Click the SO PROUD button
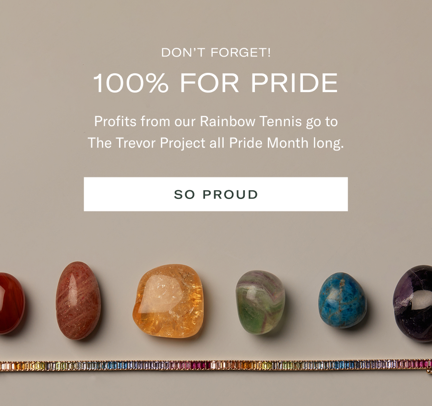The height and width of the screenshot is (406, 432). pos(216,194)
